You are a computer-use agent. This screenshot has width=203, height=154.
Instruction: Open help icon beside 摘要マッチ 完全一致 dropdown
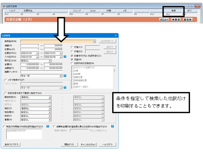(65, 76)
